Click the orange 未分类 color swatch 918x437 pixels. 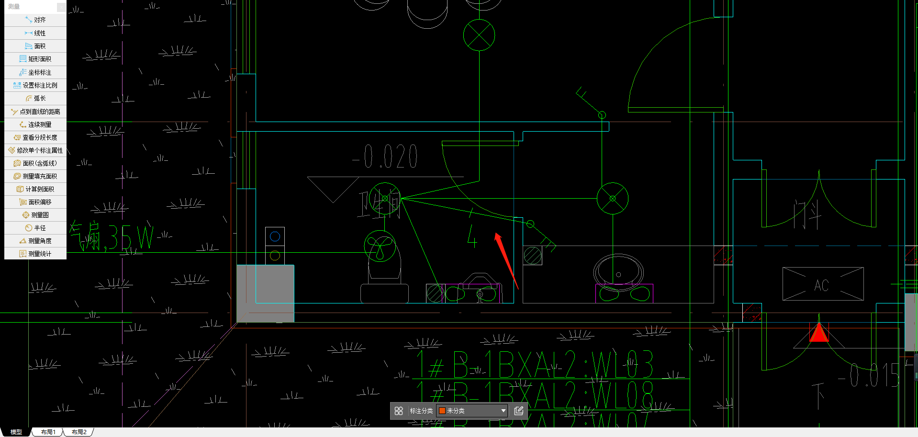click(442, 411)
